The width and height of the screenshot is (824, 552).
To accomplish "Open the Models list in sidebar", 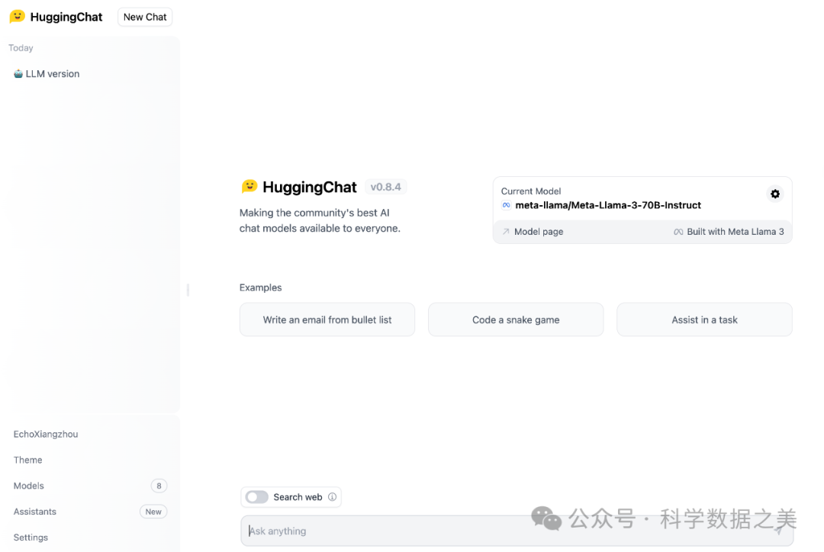I will point(29,486).
